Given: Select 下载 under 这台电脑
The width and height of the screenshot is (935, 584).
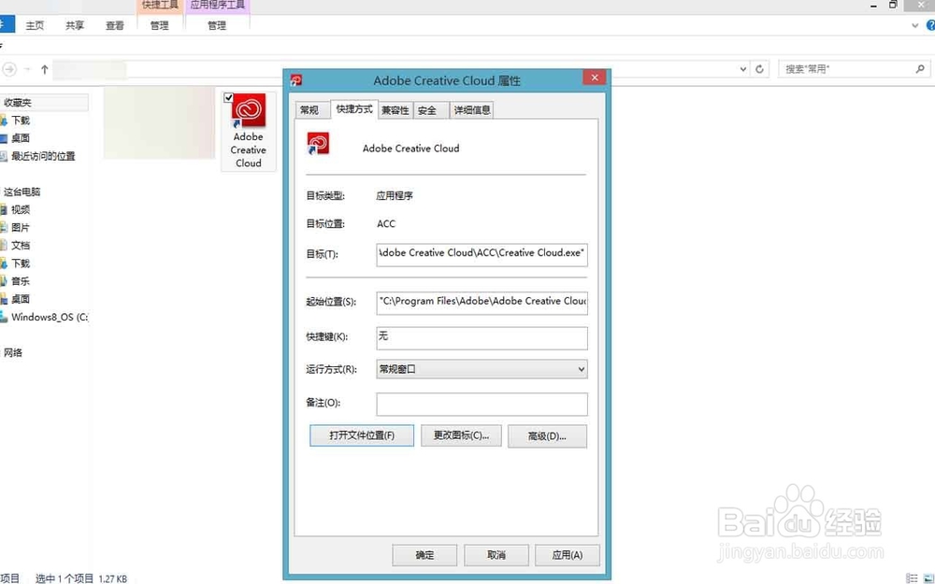Looking at the screenshot, I should [21, 264].
